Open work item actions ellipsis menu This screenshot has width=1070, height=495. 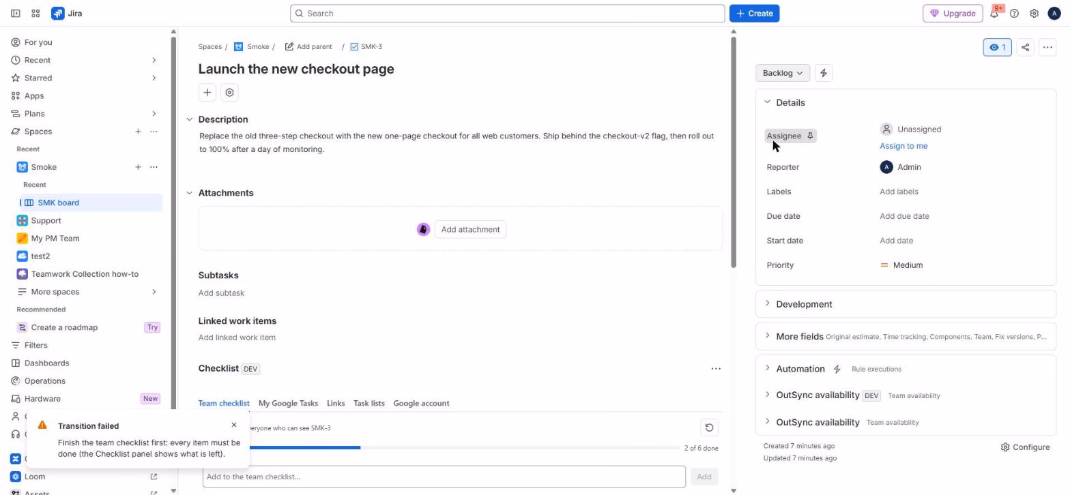point(1047,47)
